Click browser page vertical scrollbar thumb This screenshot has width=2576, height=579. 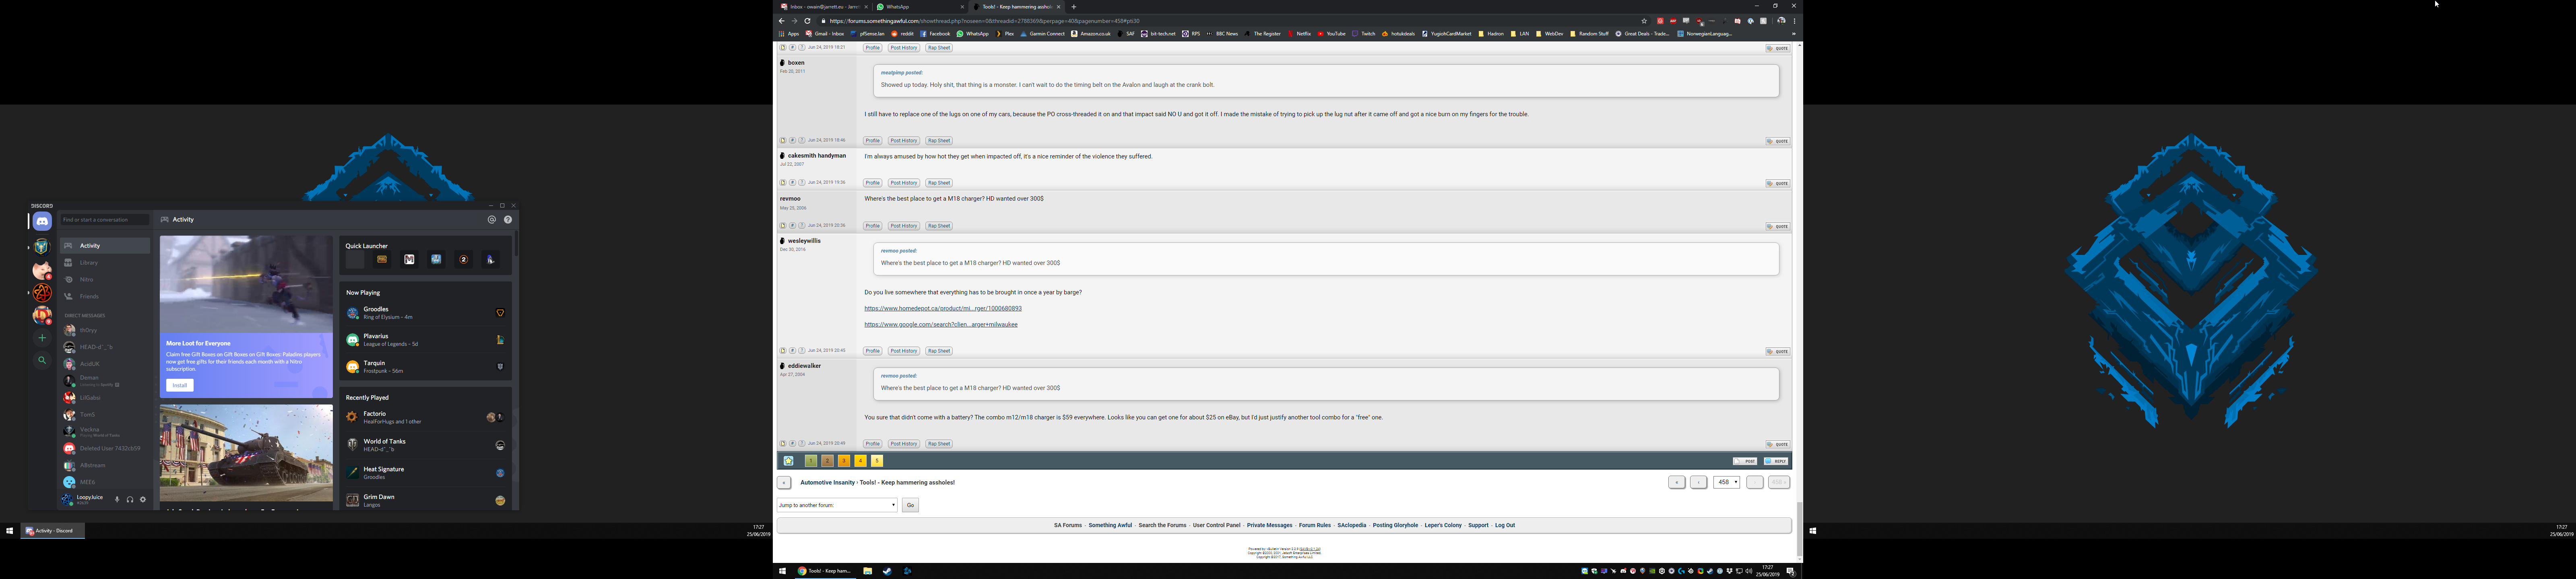click(x=1799, y=529)
